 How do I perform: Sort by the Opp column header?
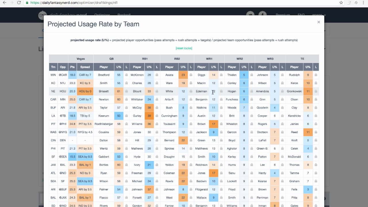(63, 67)
